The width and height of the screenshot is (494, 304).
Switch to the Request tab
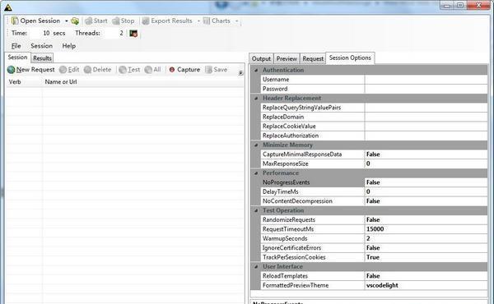[313, 59]
